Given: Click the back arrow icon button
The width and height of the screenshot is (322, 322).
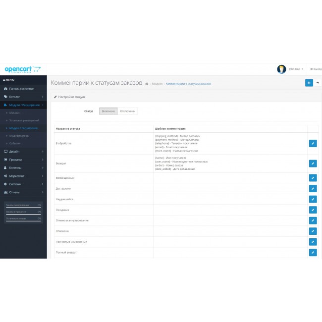Looking at the screenshot, I should pyautogui.click(x=318, y=83).
